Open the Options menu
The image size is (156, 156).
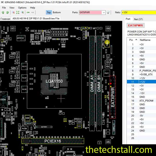22,8
